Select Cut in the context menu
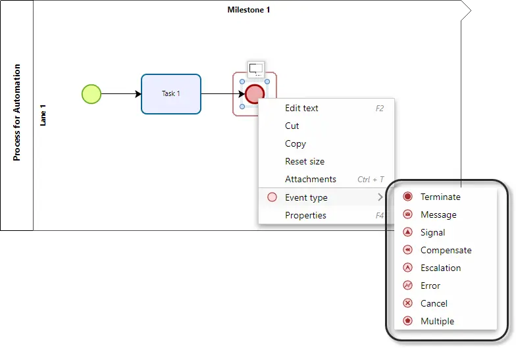Screen dimensions: 516x348 (x=326, y=126)
